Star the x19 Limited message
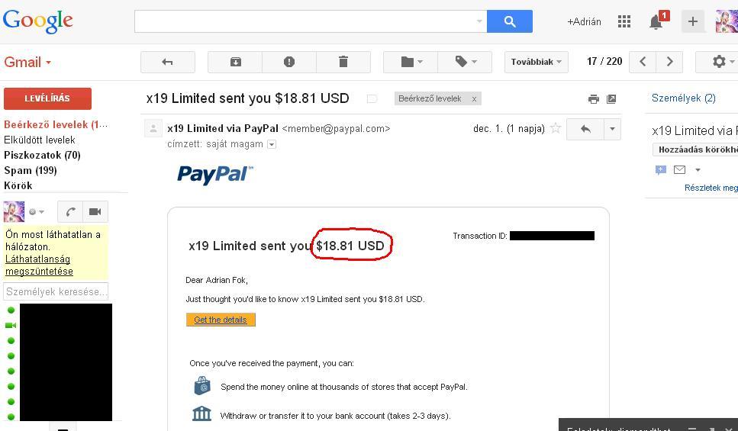The image size is (738, 431). [x=556, y=128]
